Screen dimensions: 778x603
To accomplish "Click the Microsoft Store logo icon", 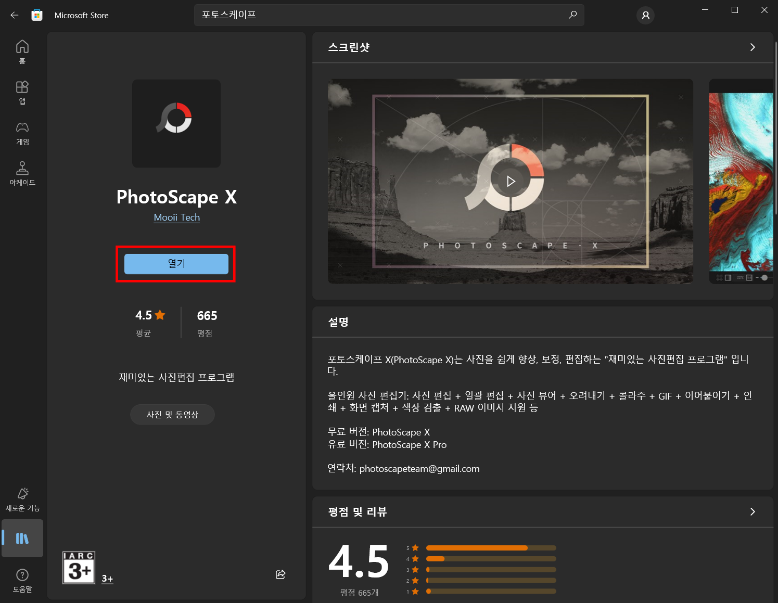I will (x=37, y=15).
